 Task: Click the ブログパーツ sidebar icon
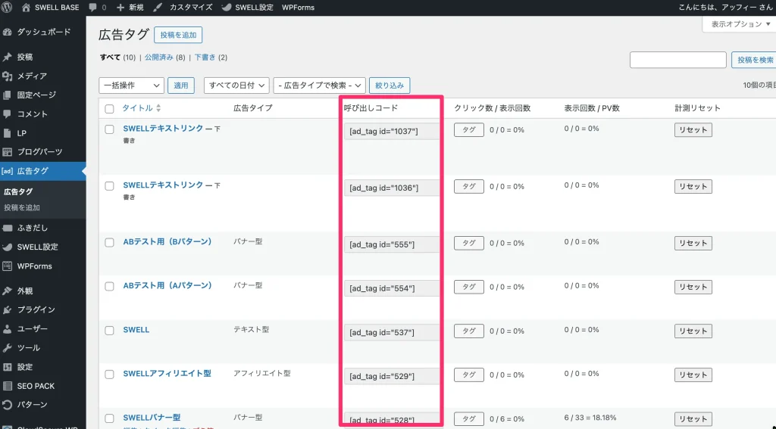coord(7,152)
